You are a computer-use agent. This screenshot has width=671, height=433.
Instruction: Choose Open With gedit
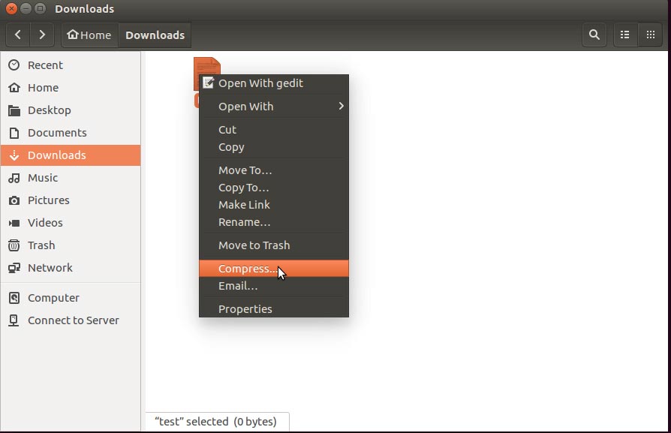click(274, 83)
